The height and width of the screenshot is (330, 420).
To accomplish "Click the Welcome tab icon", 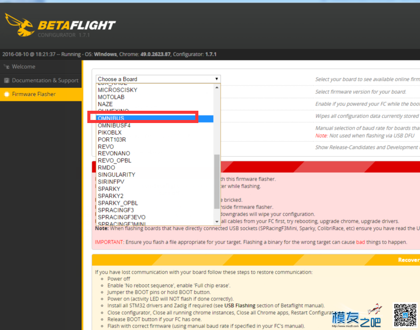I will pos(7,66).
